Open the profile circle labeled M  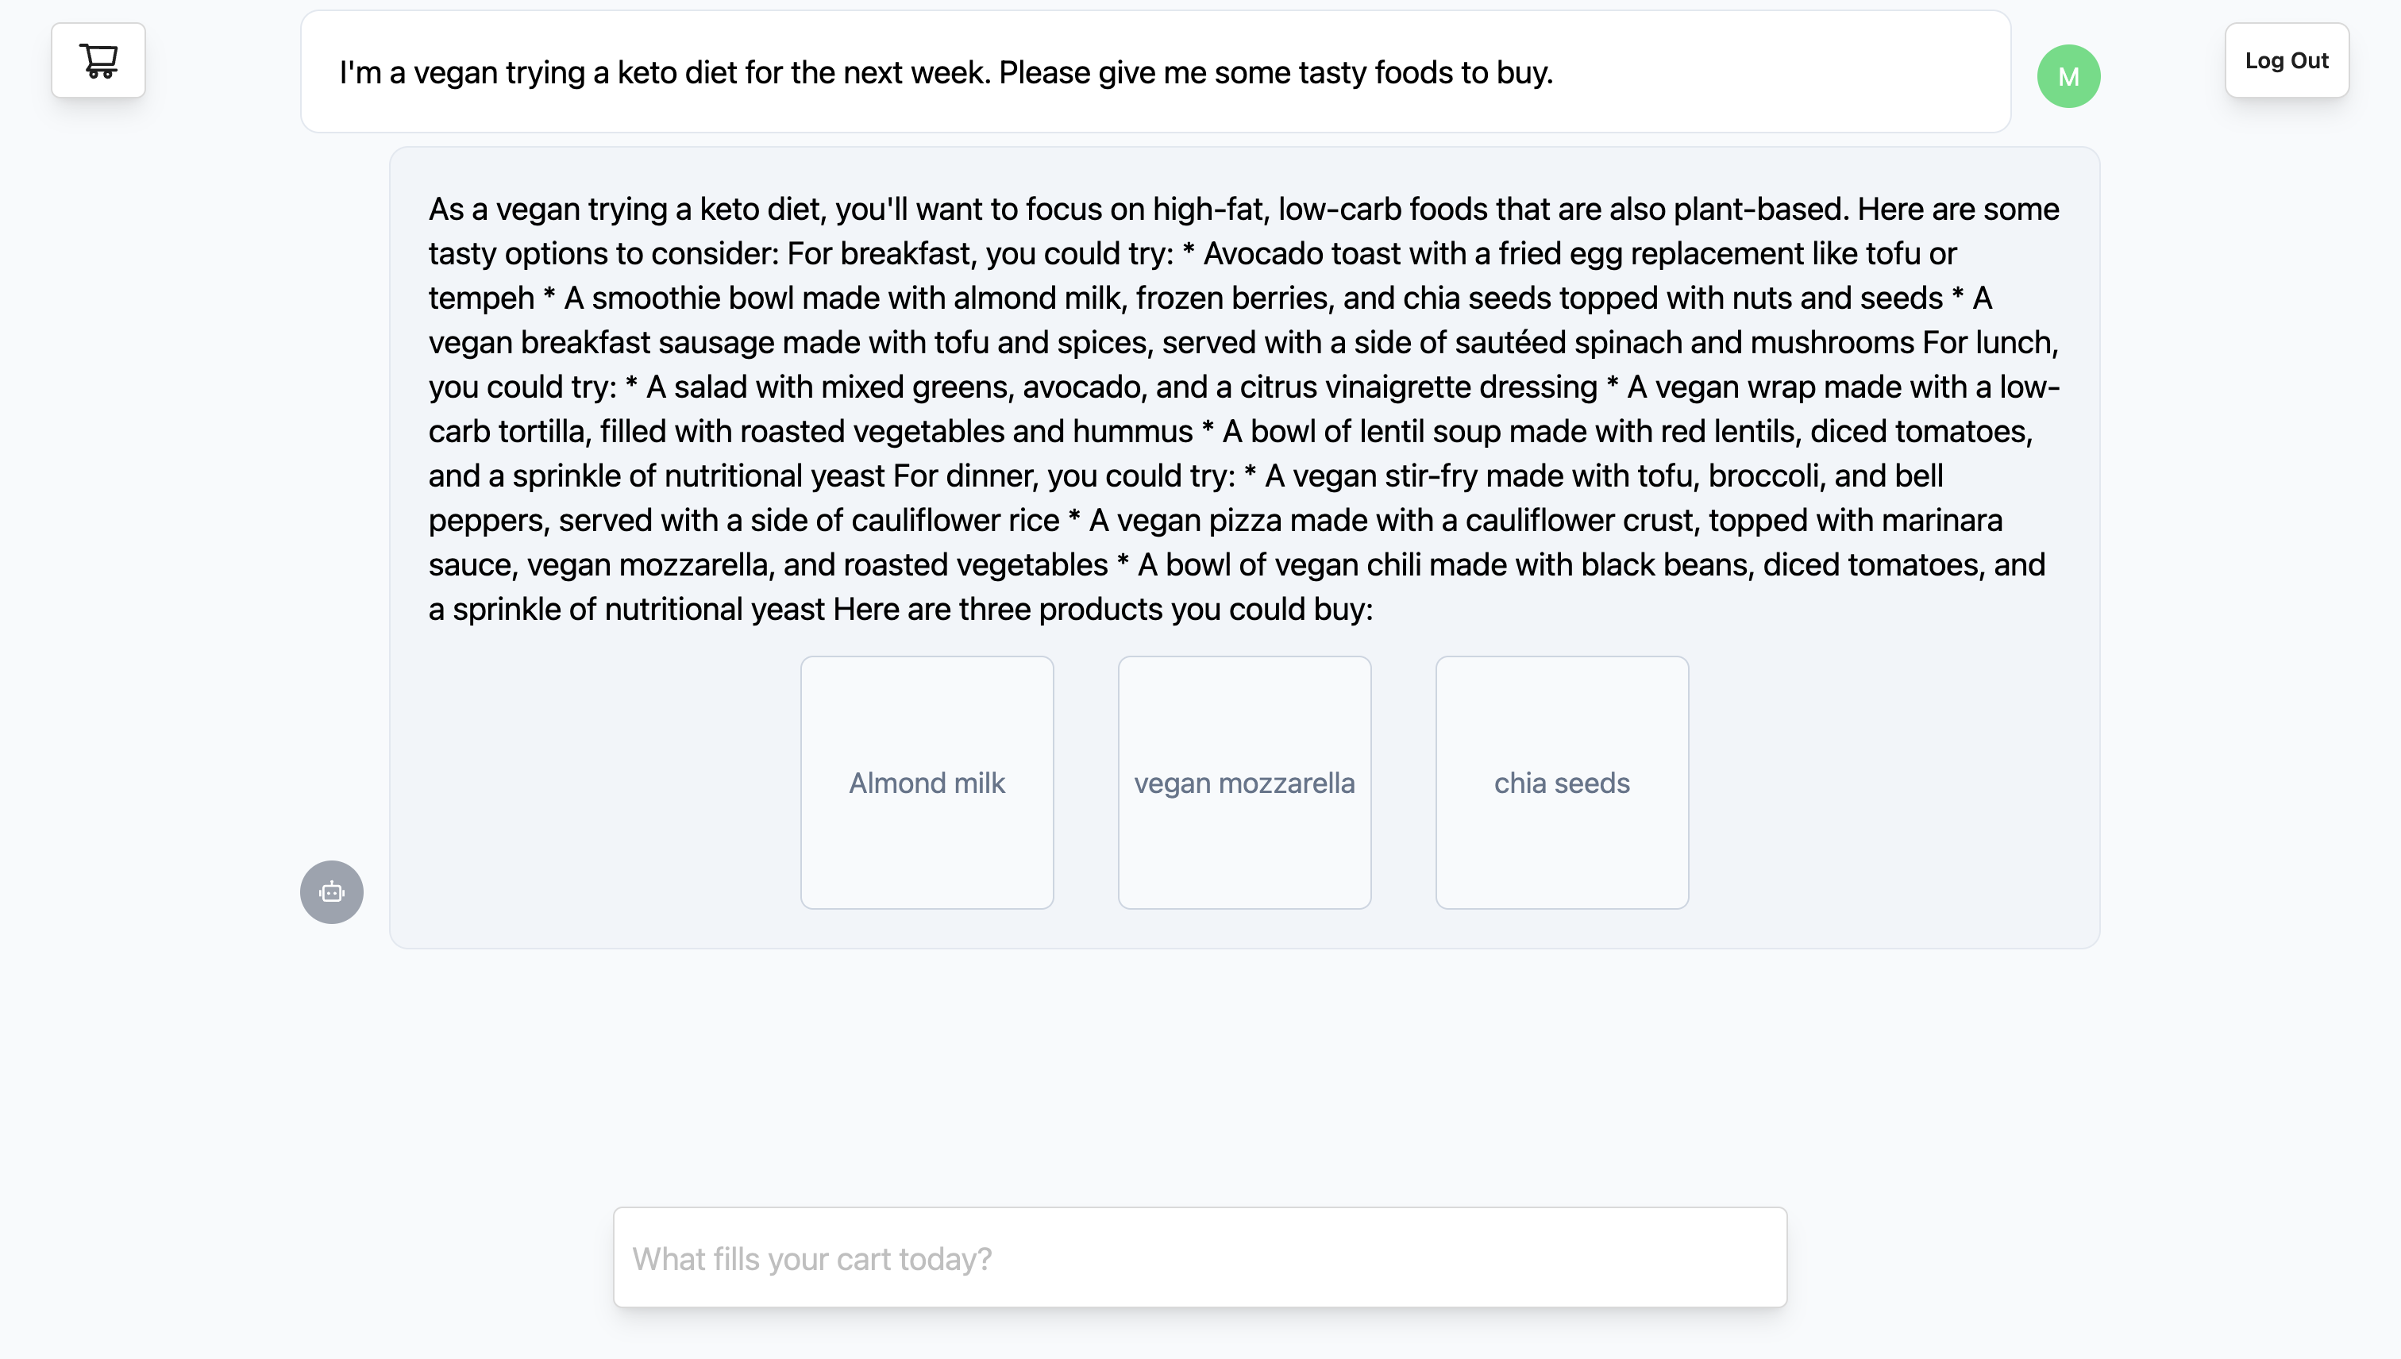pos(2068,76)
